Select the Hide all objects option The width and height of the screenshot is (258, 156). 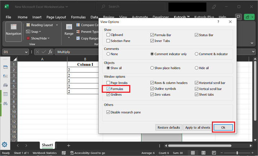pyautogui.click(x=196, y=68)
